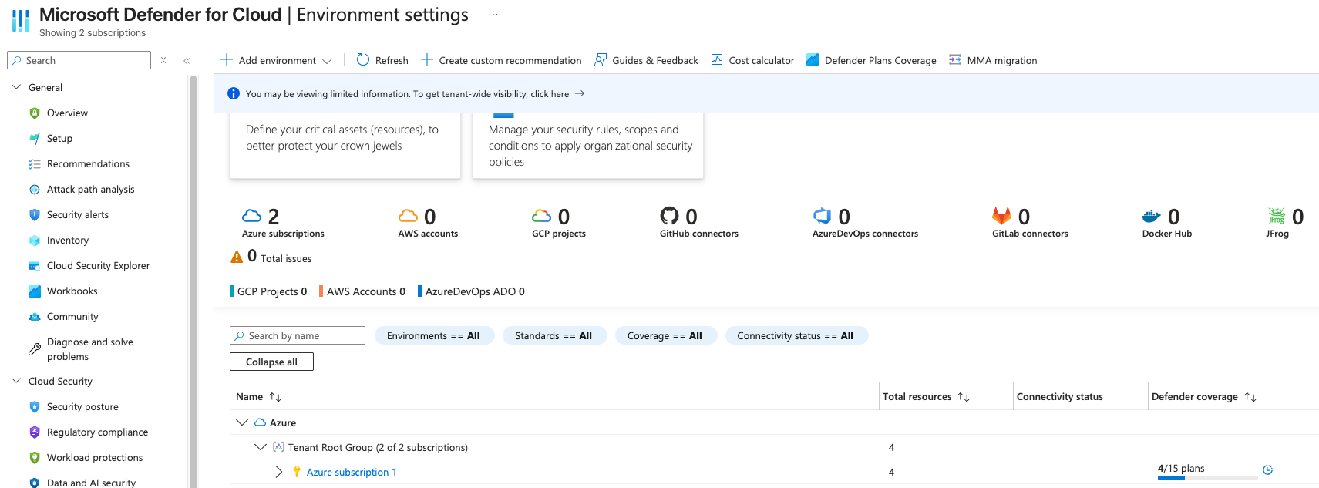Open Setup in the sidebar

(x=59, y=139)
